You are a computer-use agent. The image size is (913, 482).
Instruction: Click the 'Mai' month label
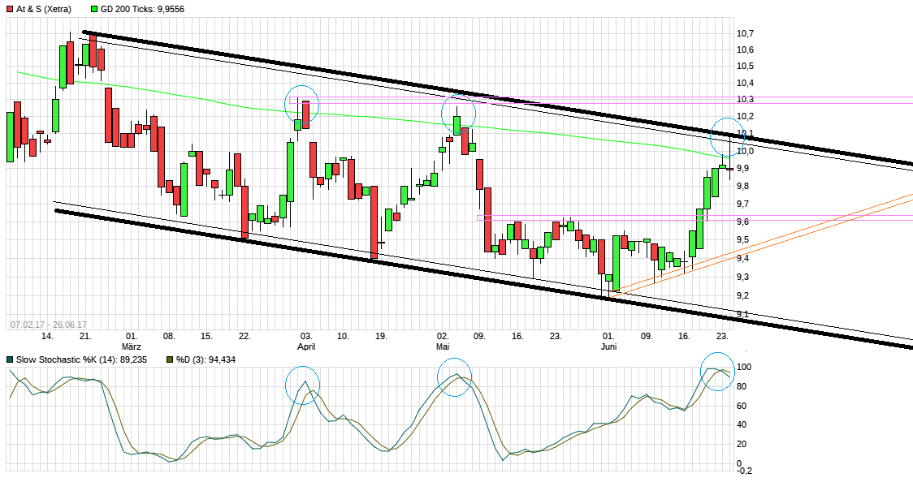pos(443,346)
